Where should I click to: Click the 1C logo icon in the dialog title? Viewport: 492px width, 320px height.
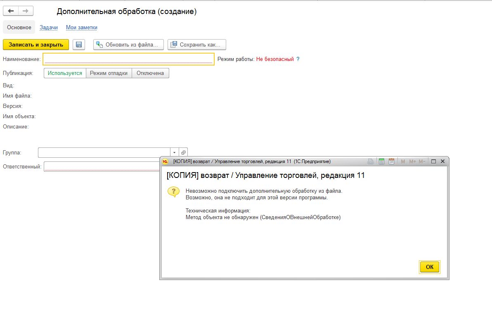tap(165, 161)
